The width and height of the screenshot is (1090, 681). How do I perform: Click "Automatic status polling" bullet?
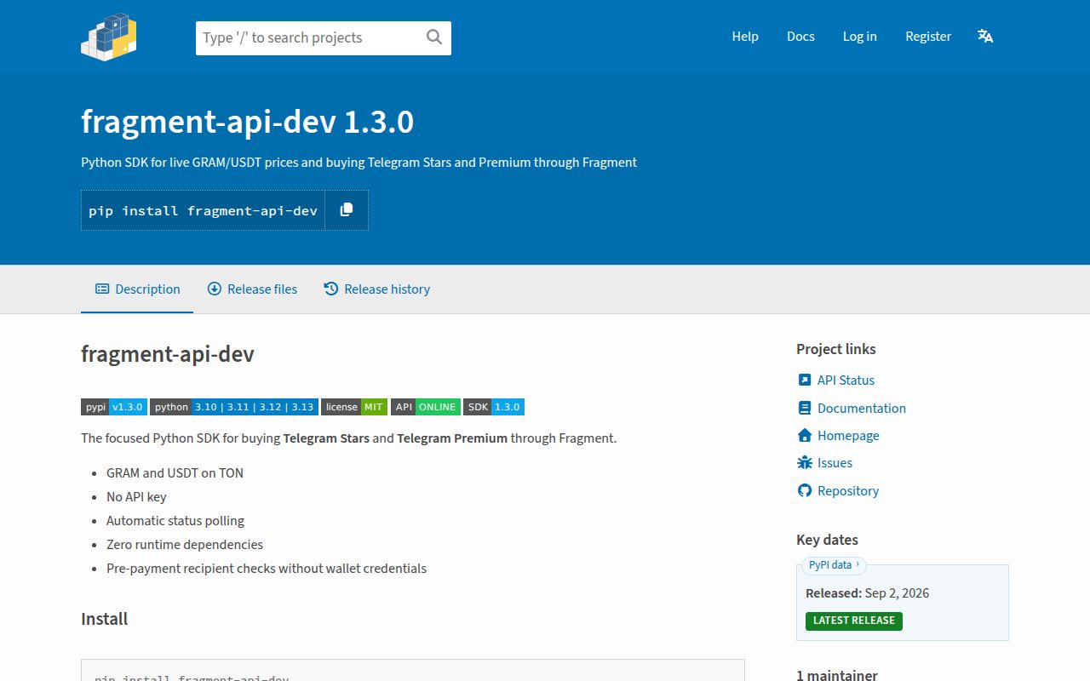point(175,520)
